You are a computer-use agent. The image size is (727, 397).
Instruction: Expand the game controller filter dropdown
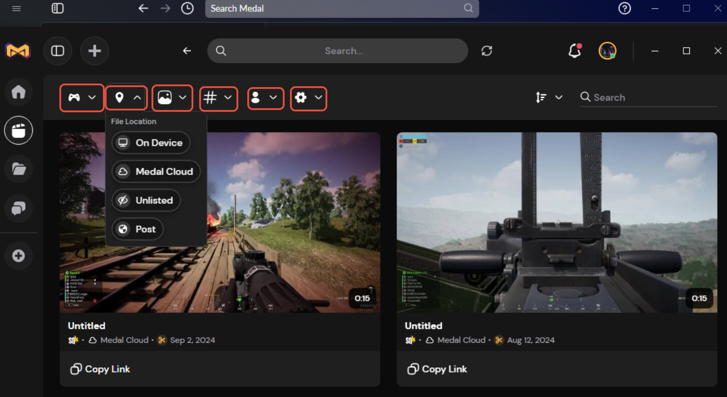82,97
